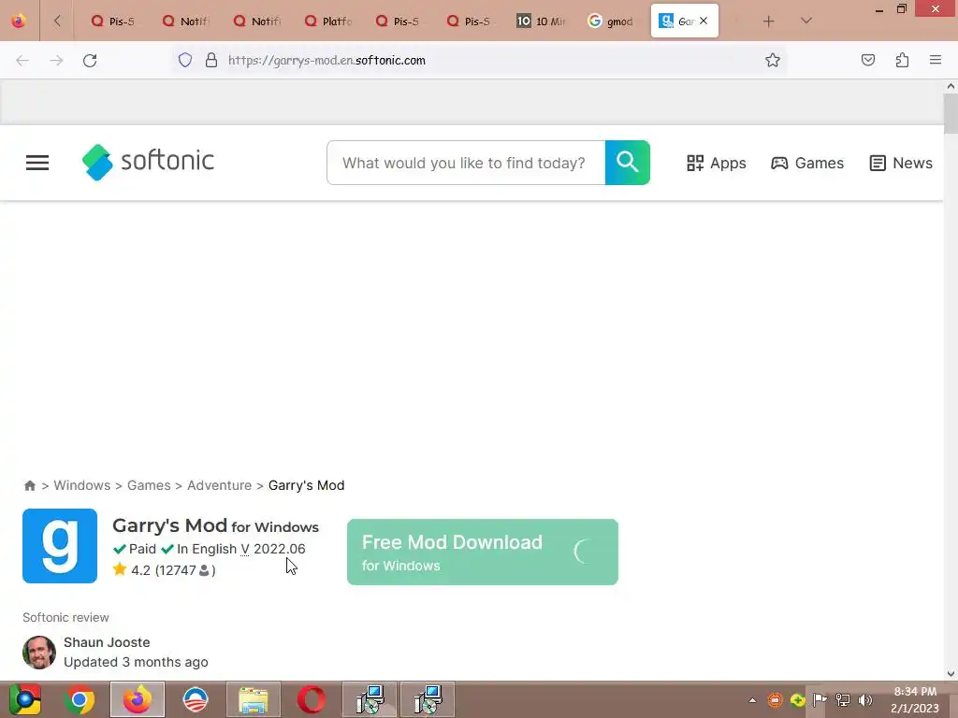The height and width of the screenshot is (718, 958).
Task: Click the scrollbar down arrow
Action: coord(951,674)
